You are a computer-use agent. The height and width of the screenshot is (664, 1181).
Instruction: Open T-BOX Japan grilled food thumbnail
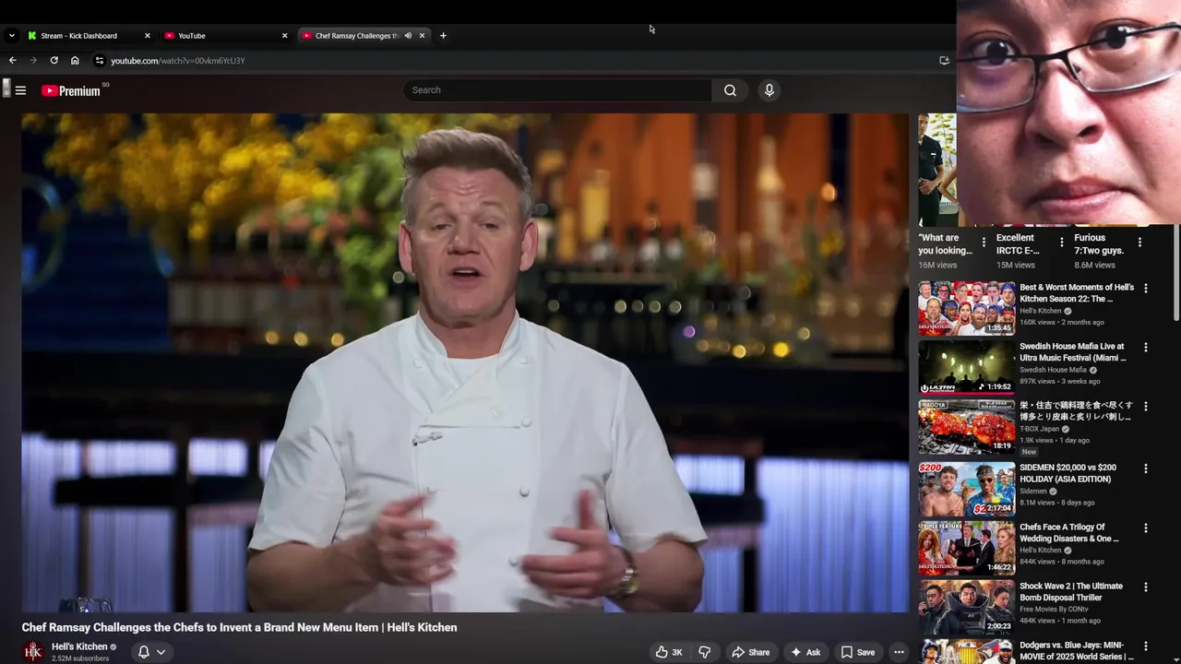(x=966, y=426)
